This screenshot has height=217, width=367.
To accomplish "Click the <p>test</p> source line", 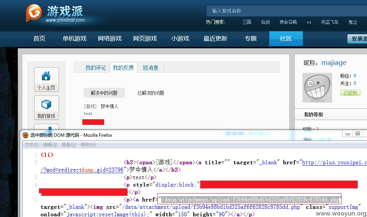I will [140, 177].
